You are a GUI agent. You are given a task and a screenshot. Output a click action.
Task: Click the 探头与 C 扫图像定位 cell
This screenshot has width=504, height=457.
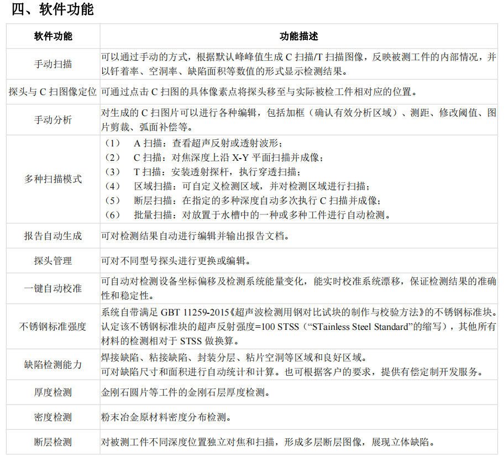coord(53,92)
